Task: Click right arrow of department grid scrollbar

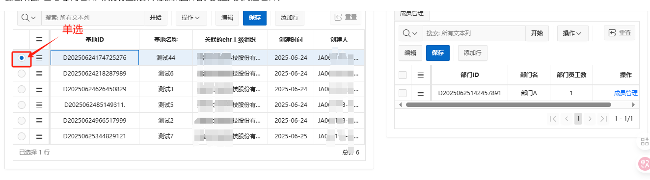Action: 633,104
